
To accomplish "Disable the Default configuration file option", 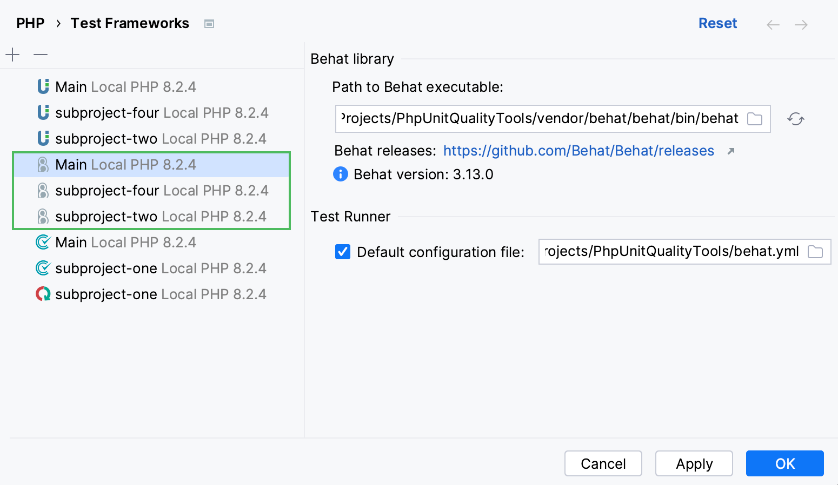I will click(342, 252).
